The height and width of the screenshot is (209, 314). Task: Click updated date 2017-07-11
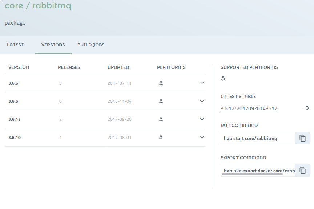click(x=119, y=83)
